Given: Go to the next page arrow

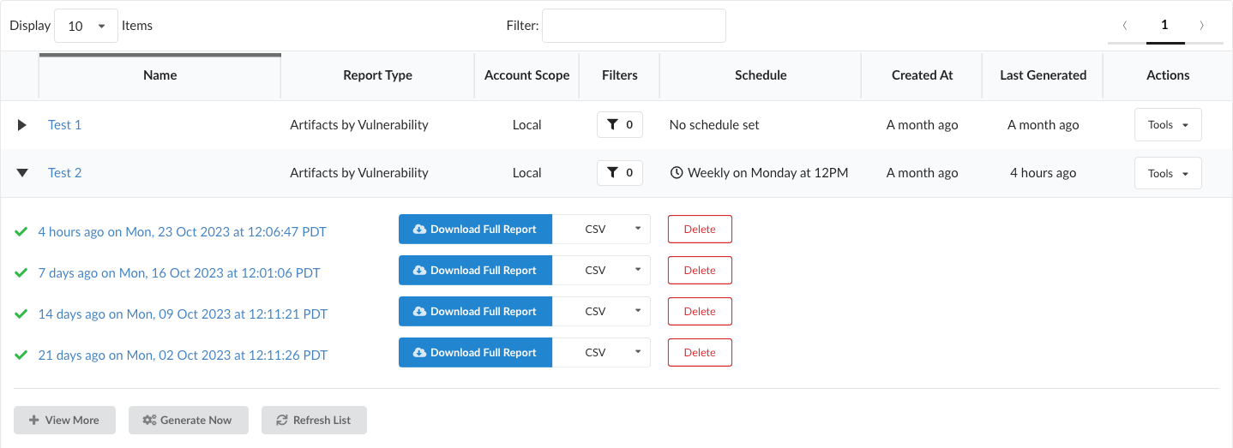Looking at the screenshot, I should point(1202,26).
